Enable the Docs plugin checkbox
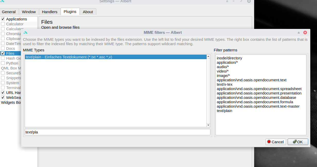This screenshot has height=167, width=317. click(3, 49)
